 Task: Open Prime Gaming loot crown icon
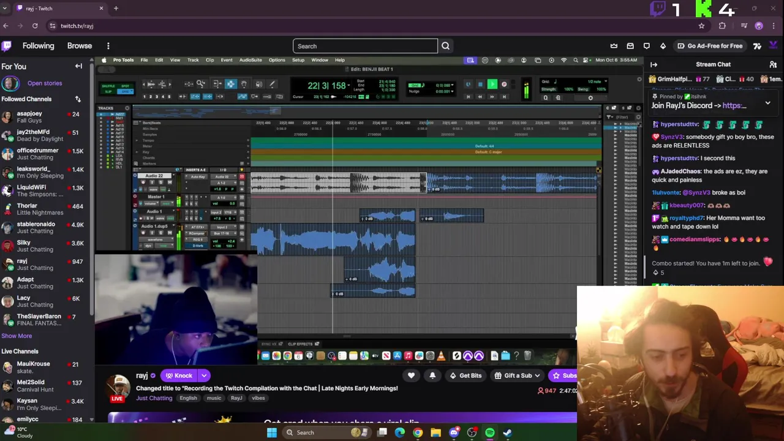[x=614, y=46]
